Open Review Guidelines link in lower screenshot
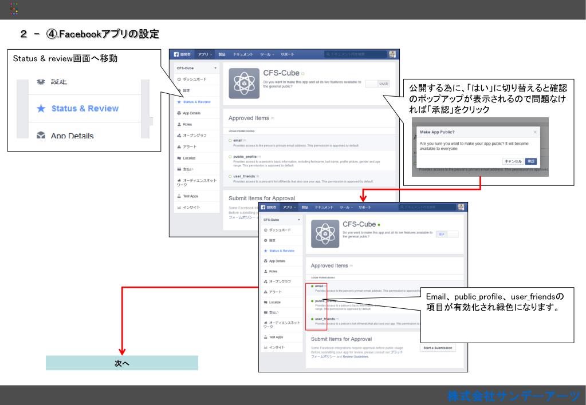 point(355,356)
